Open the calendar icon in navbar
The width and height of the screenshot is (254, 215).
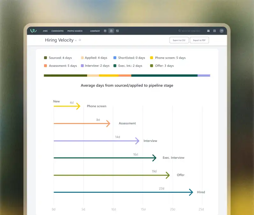105,31
